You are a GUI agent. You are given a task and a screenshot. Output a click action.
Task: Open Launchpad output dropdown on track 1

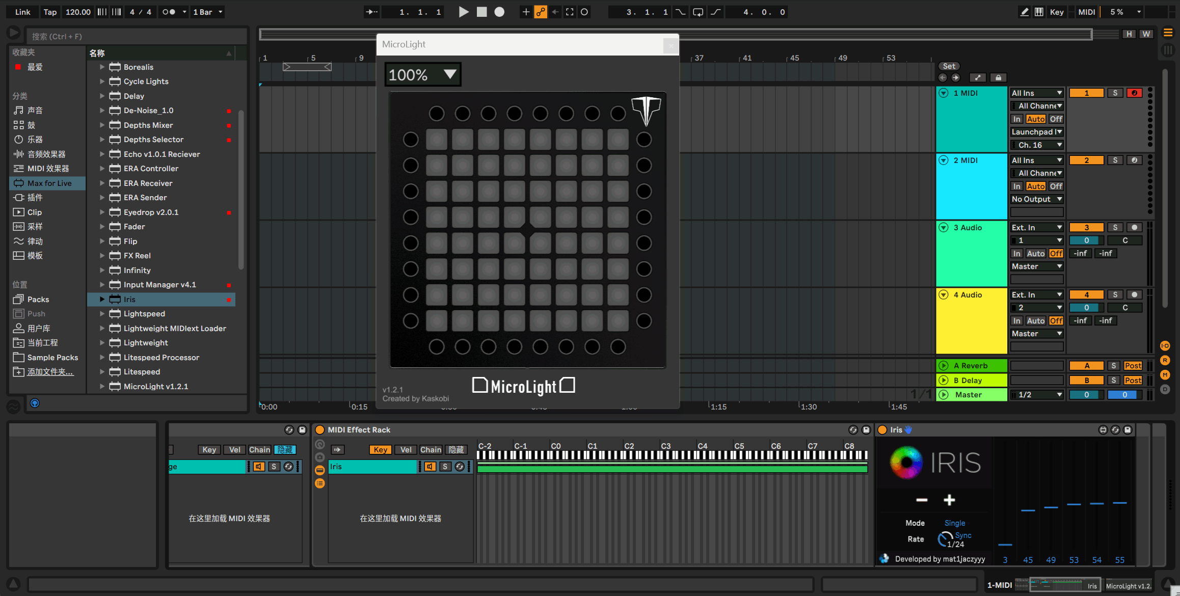(x=1036, y=131)
